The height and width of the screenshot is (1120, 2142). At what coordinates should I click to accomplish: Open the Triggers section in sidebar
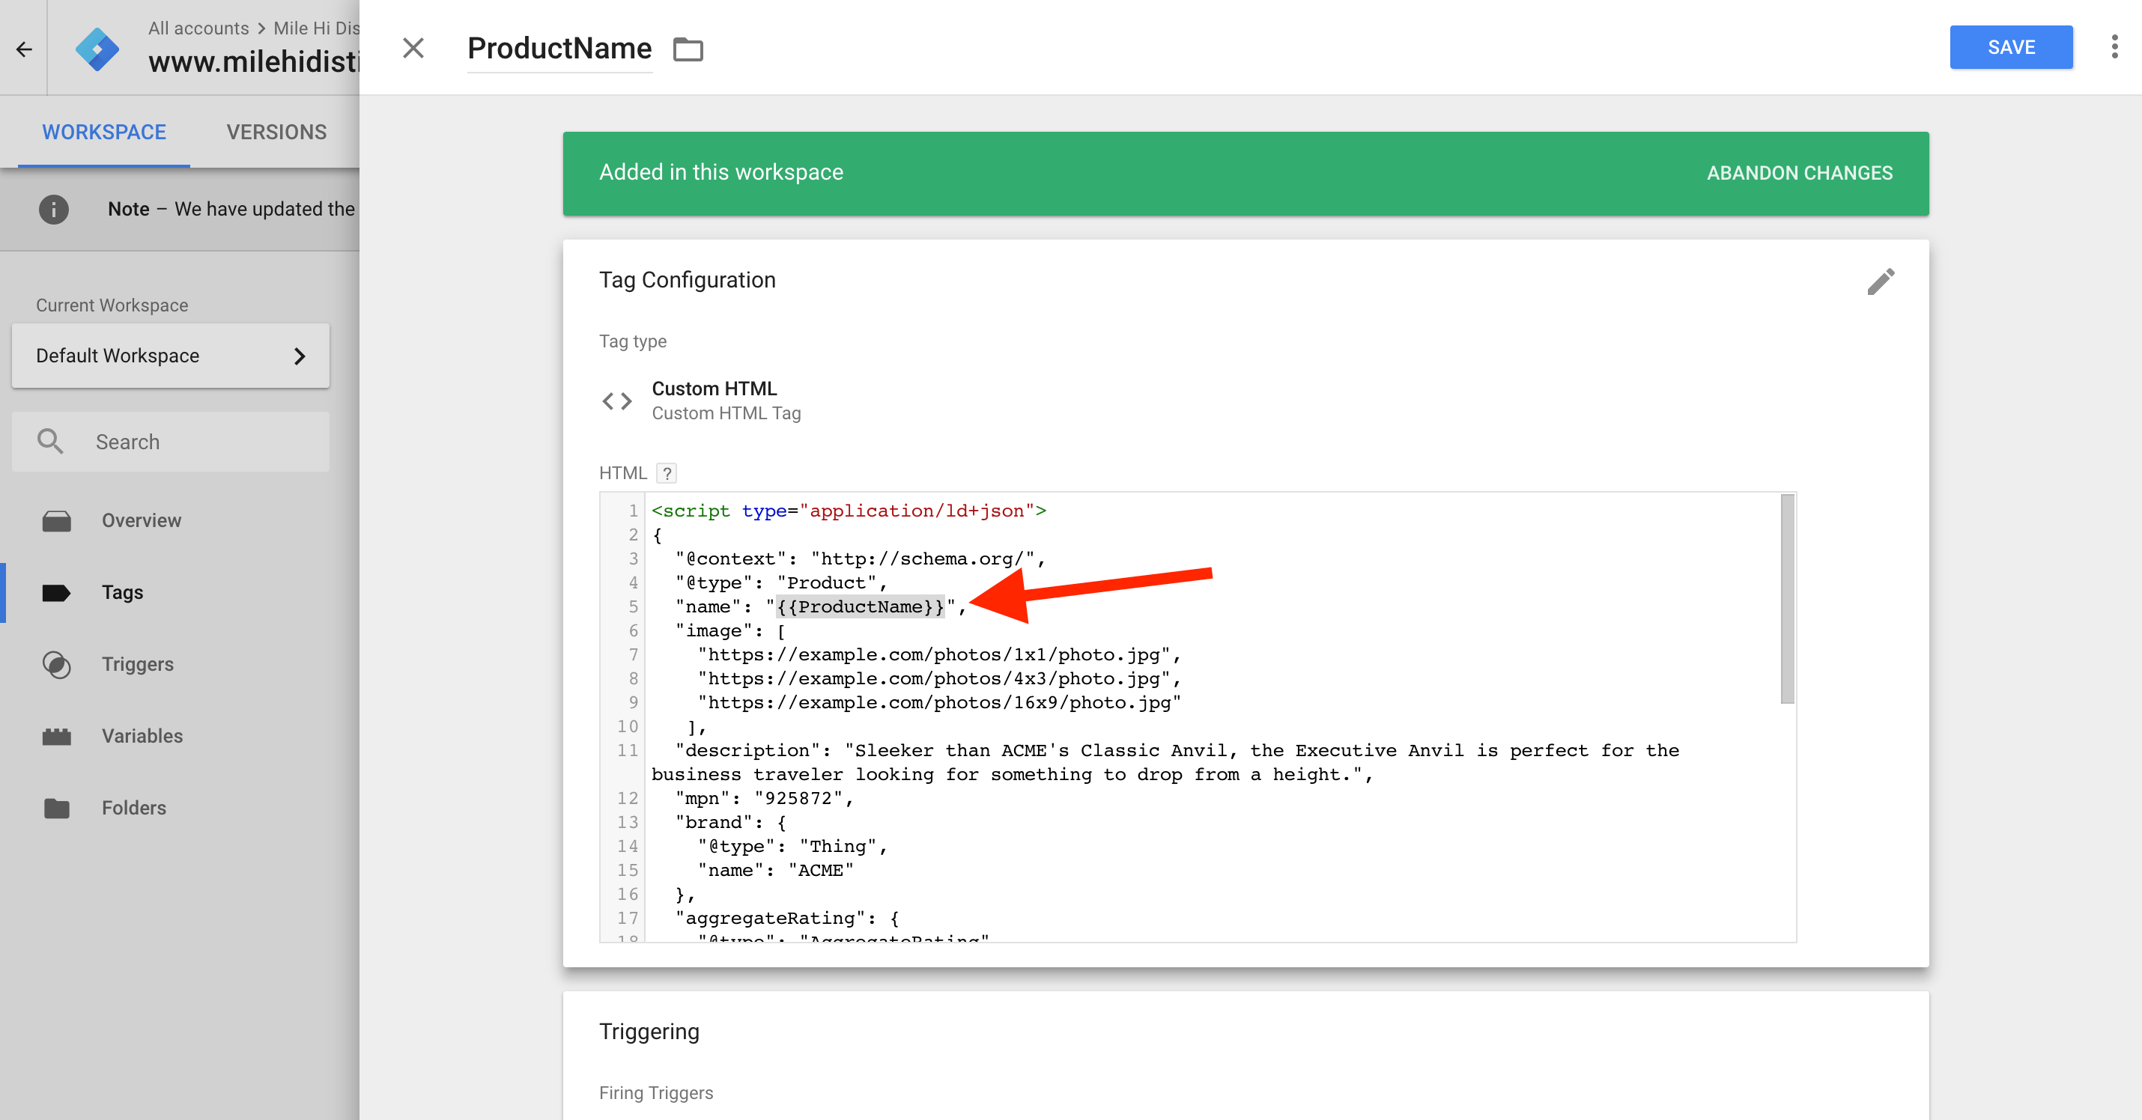point(137,663)
